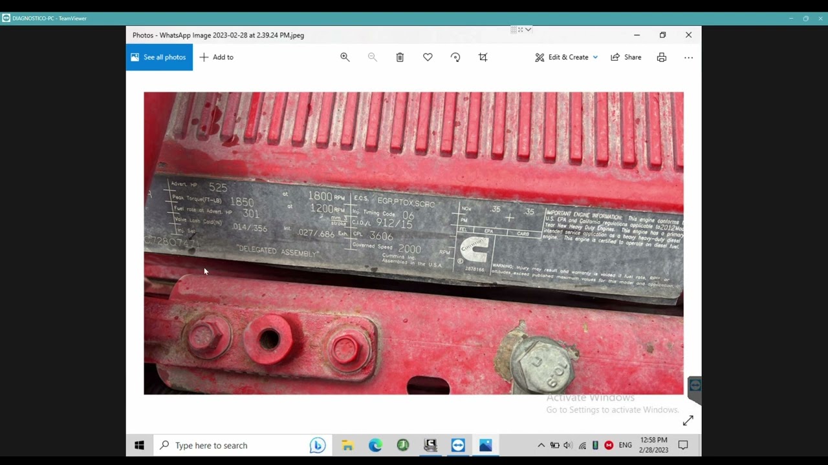Click the engine data plate photo

pyautogui.click(x=413, y=243)
